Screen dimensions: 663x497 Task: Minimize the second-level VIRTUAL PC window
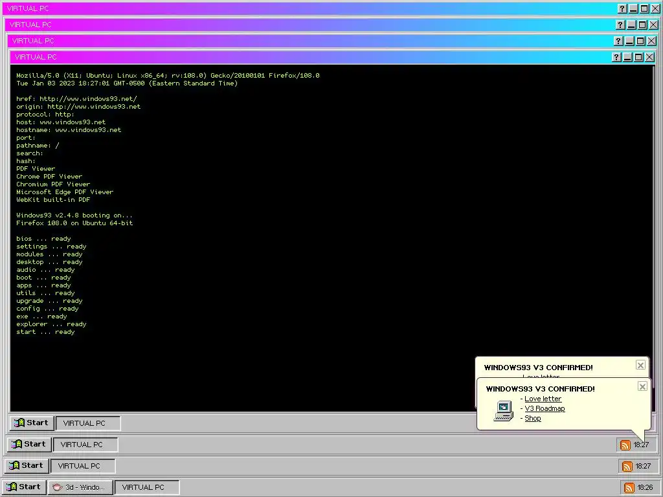click(631, 25)
